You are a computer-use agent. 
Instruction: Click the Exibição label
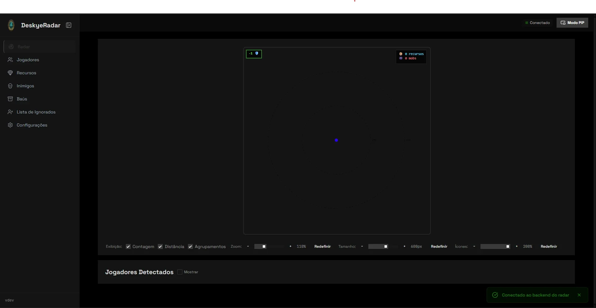(114, 246)
